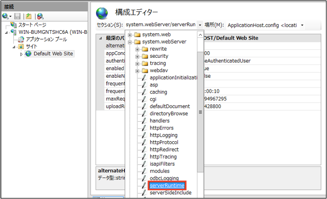The width and height of the screenshot is (327, 199).
Task: Choose the isapiFilters section entry
Action: click(x=162, y=164)
